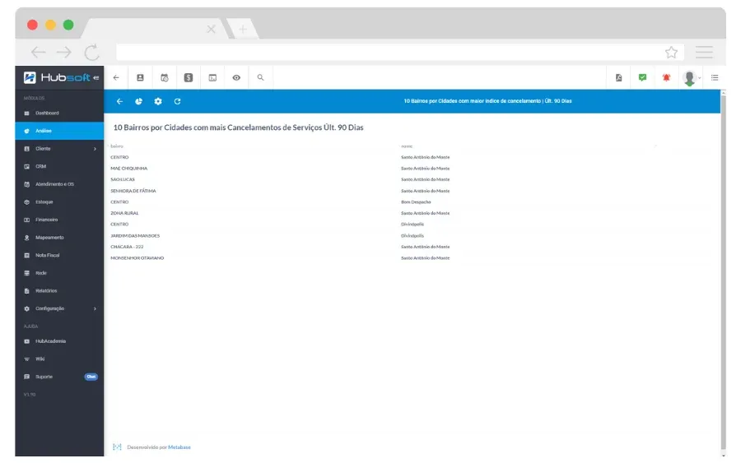The width and height of the screenshot is (741, 463).
Task: Open the browser hamburger menu
Action: point(704,53)
